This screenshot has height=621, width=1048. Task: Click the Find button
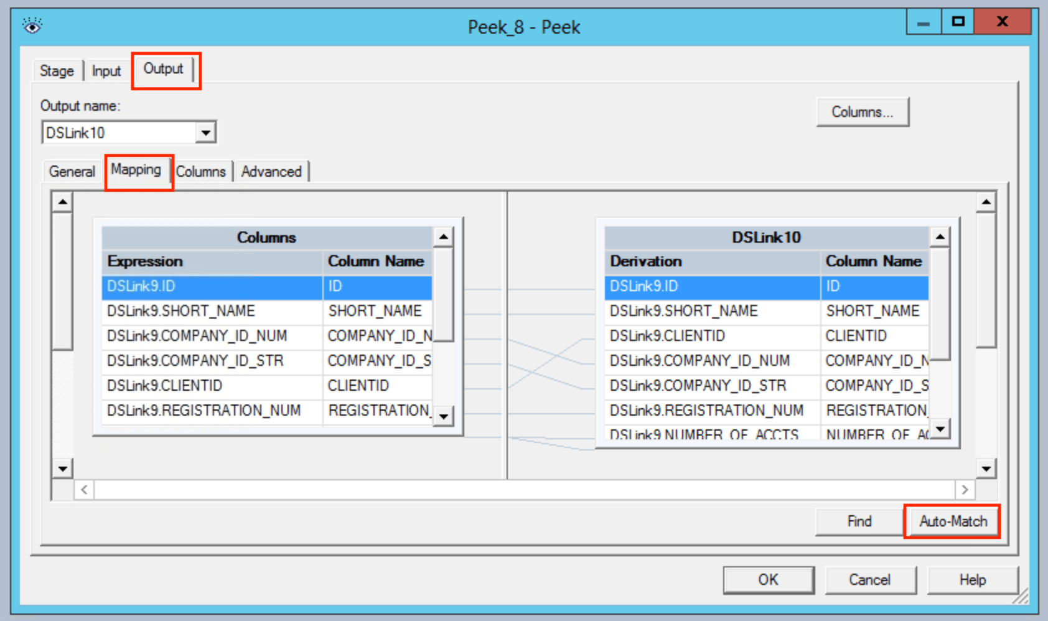(858, 521)
